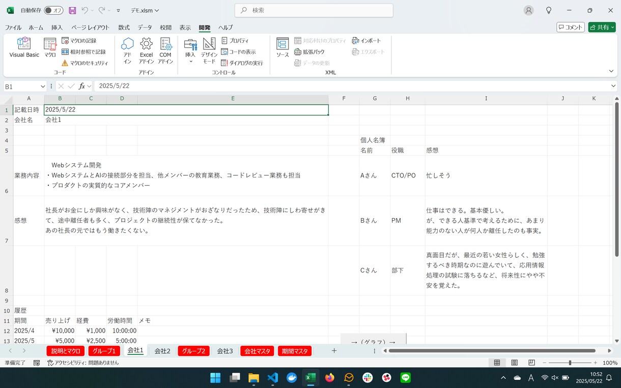This screenshot has width=621, height=388.
Task: Switch to Normal view in status bar
Action: (497, 363)
